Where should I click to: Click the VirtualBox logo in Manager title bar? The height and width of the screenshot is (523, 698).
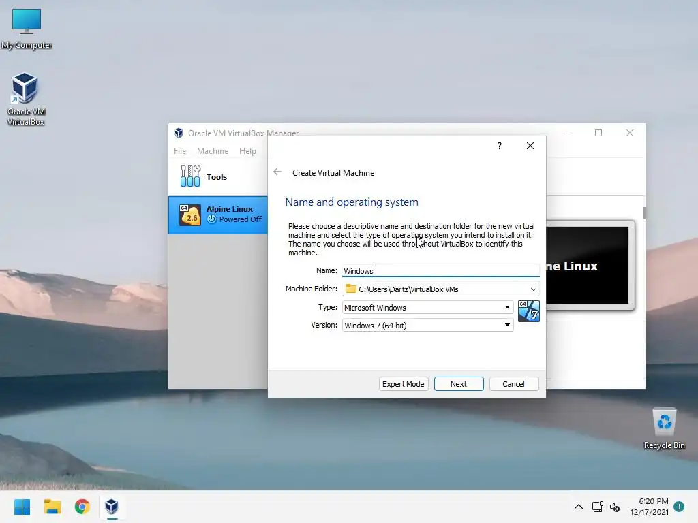(x=179, y=133)
